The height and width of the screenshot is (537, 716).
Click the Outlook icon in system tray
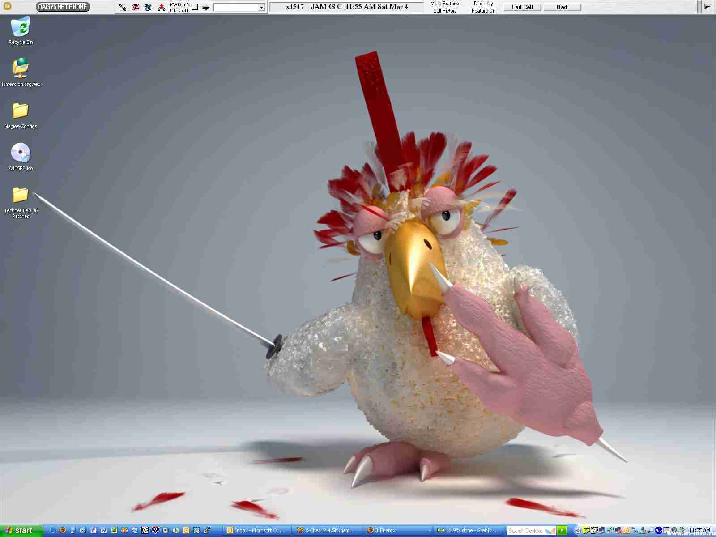[626, 530]
